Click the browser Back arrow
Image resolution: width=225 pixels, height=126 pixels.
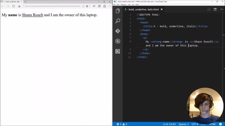click(2, 6)
